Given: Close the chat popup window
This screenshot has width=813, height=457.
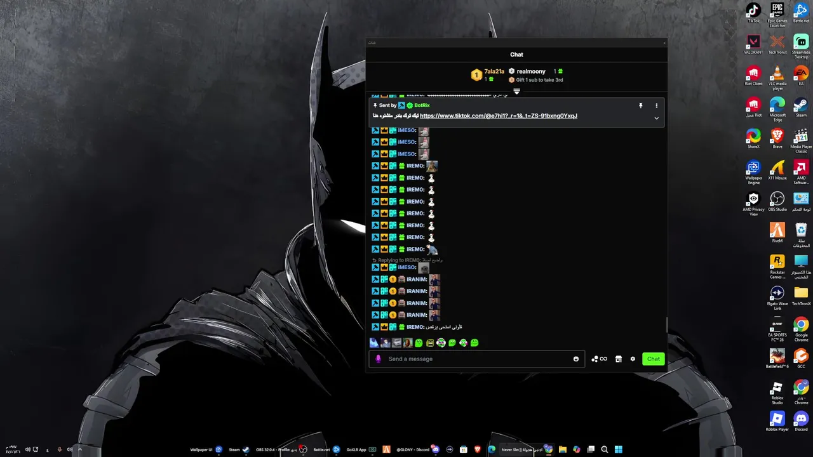Looking at the screenshot, I should coord(664,43).
